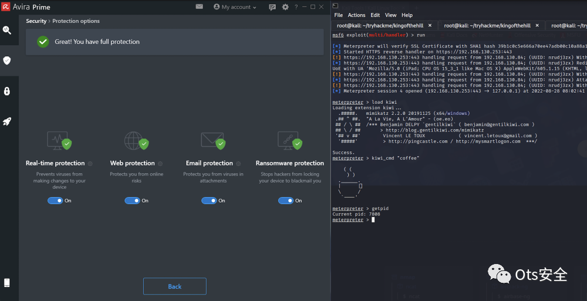Click 'Loading extension kiwi...' output
This screenshot has width=587, height=301.
[x=366, y=108]
